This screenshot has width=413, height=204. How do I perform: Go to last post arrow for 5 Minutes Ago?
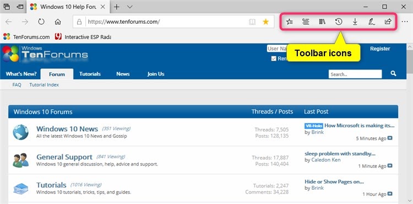390,138
